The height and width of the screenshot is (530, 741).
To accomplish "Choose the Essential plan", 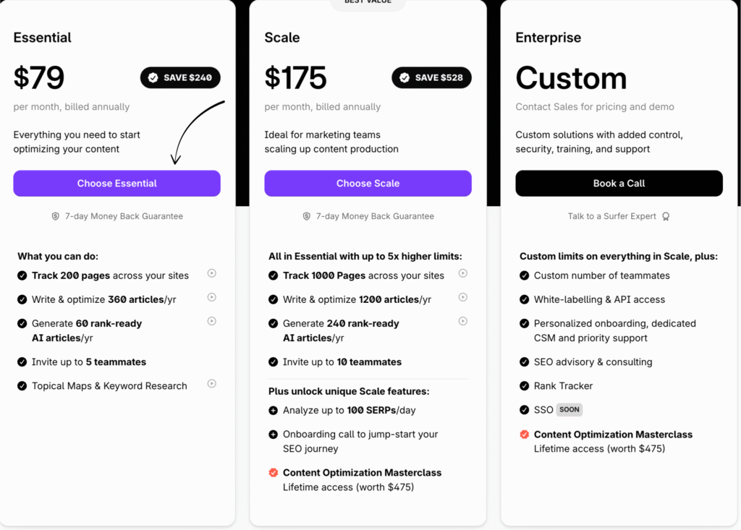I will tap(117, 183).
